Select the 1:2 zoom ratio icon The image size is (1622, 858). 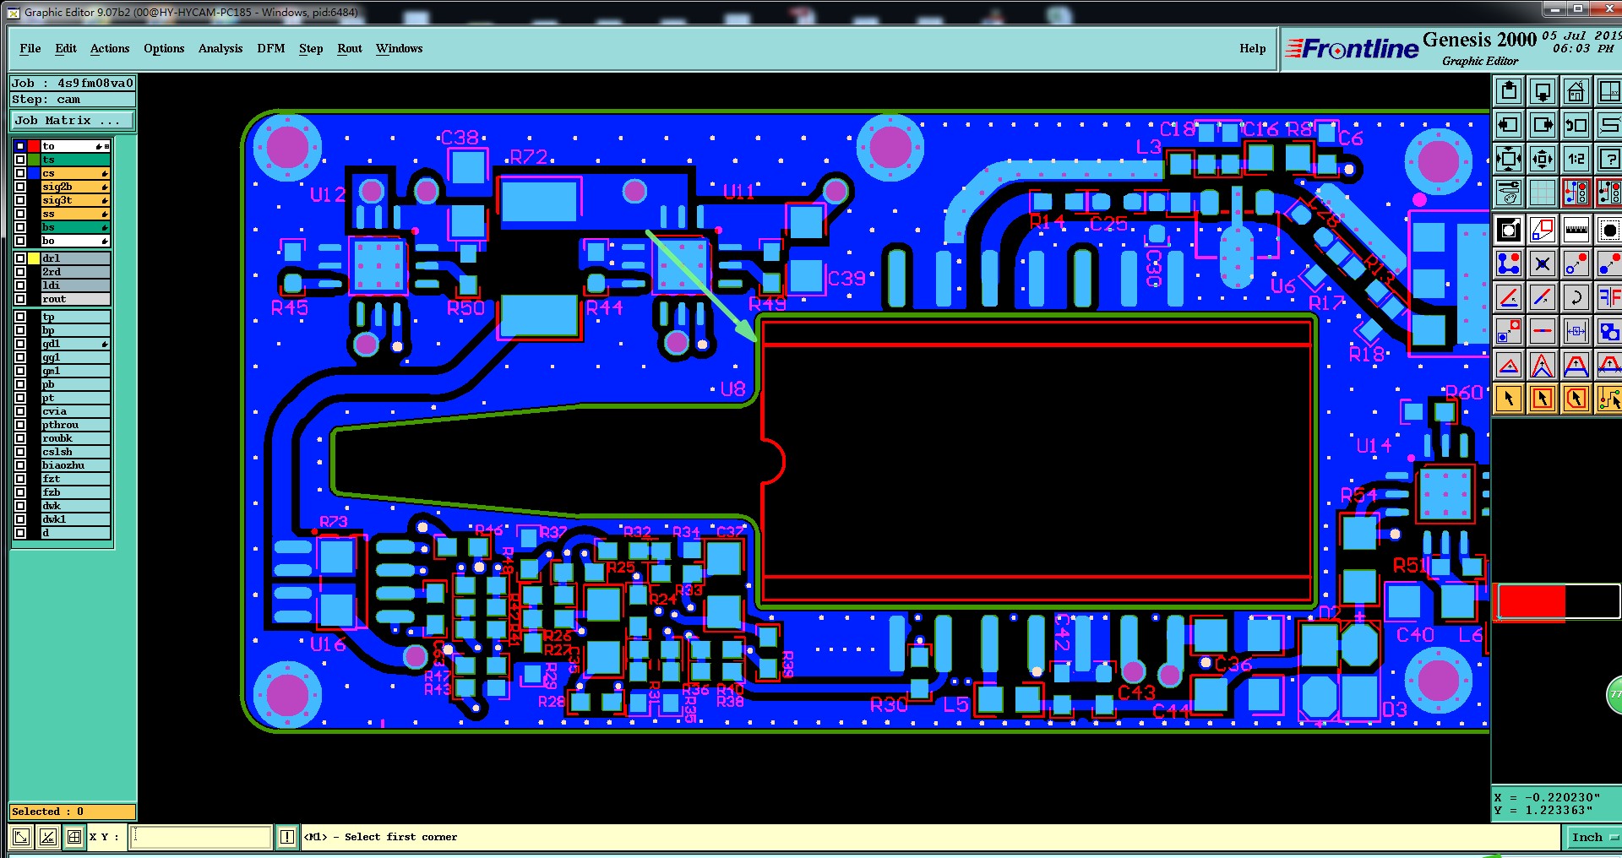pos(1576,159)
